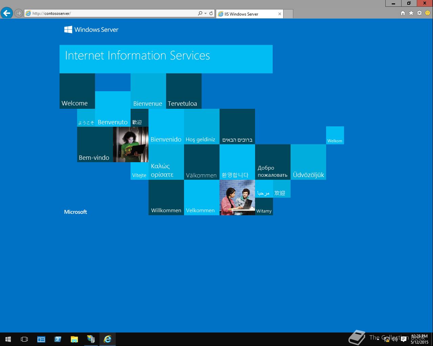Close the IIS Windows Server tab

[279, 14]
